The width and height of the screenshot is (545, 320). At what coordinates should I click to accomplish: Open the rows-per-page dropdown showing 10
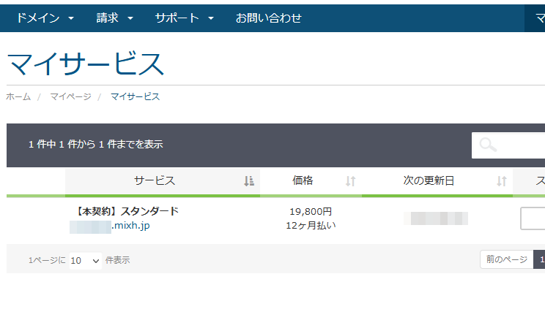pyautogui.click(x=85, y=260)
